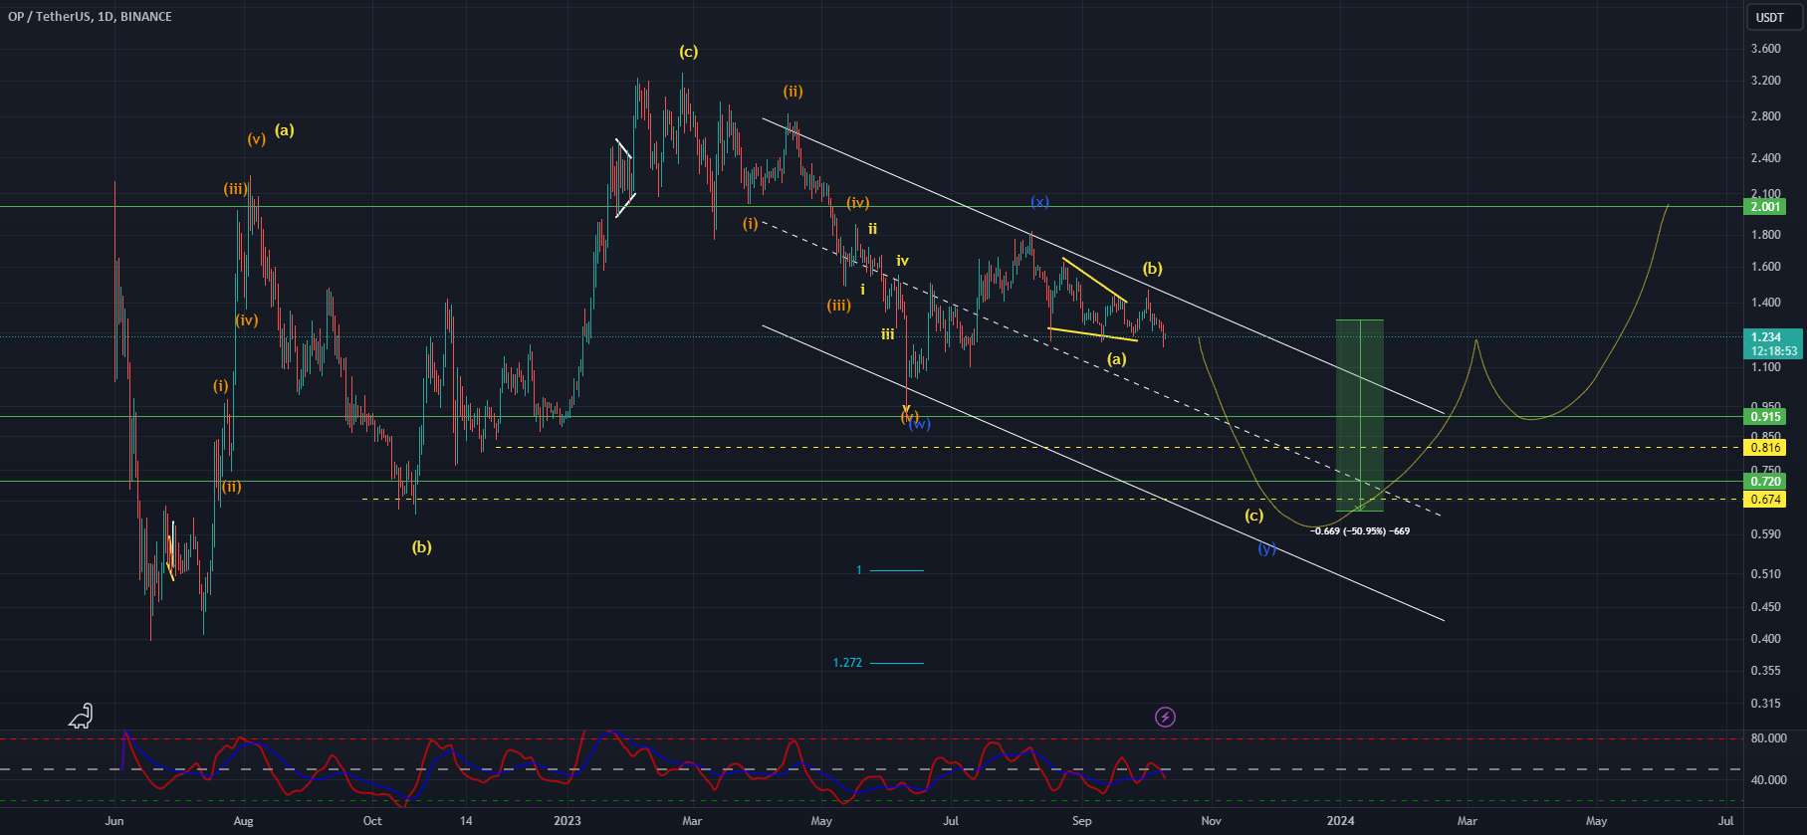Click the 2023 label on time axis
The height and width of the screenshot is (835, 1807).
coord(566,821)
